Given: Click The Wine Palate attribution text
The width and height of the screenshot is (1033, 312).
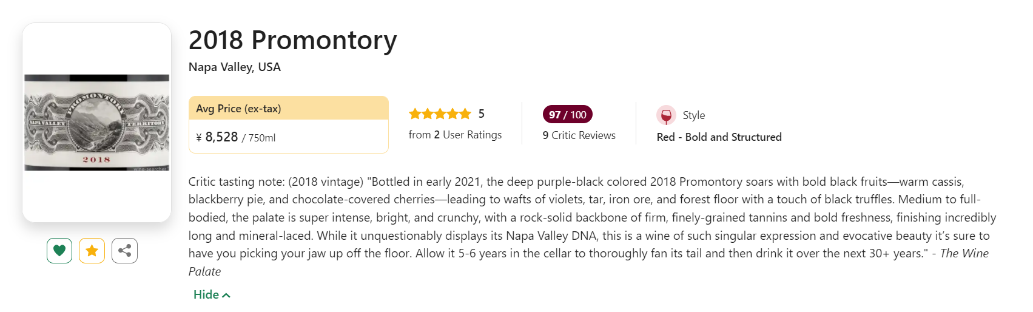Looking at the screenshot, I should pos(964,254).
